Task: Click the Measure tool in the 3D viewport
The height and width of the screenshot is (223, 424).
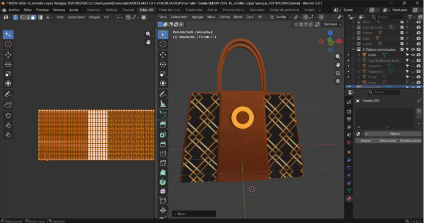Action: (x=163, y=104)
